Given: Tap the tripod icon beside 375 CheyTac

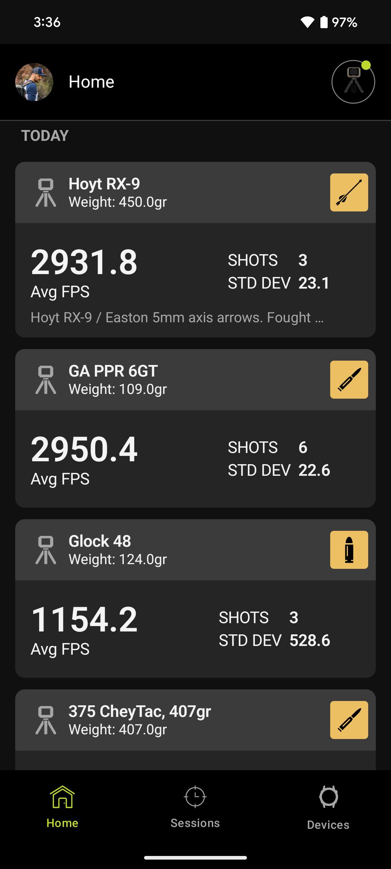Looking at the screenshot, I should 46,720.
